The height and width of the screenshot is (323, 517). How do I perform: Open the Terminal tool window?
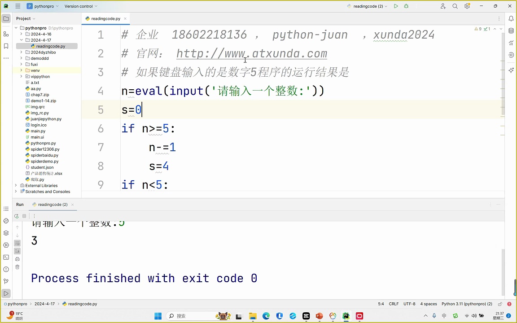[x=6, y=257]
